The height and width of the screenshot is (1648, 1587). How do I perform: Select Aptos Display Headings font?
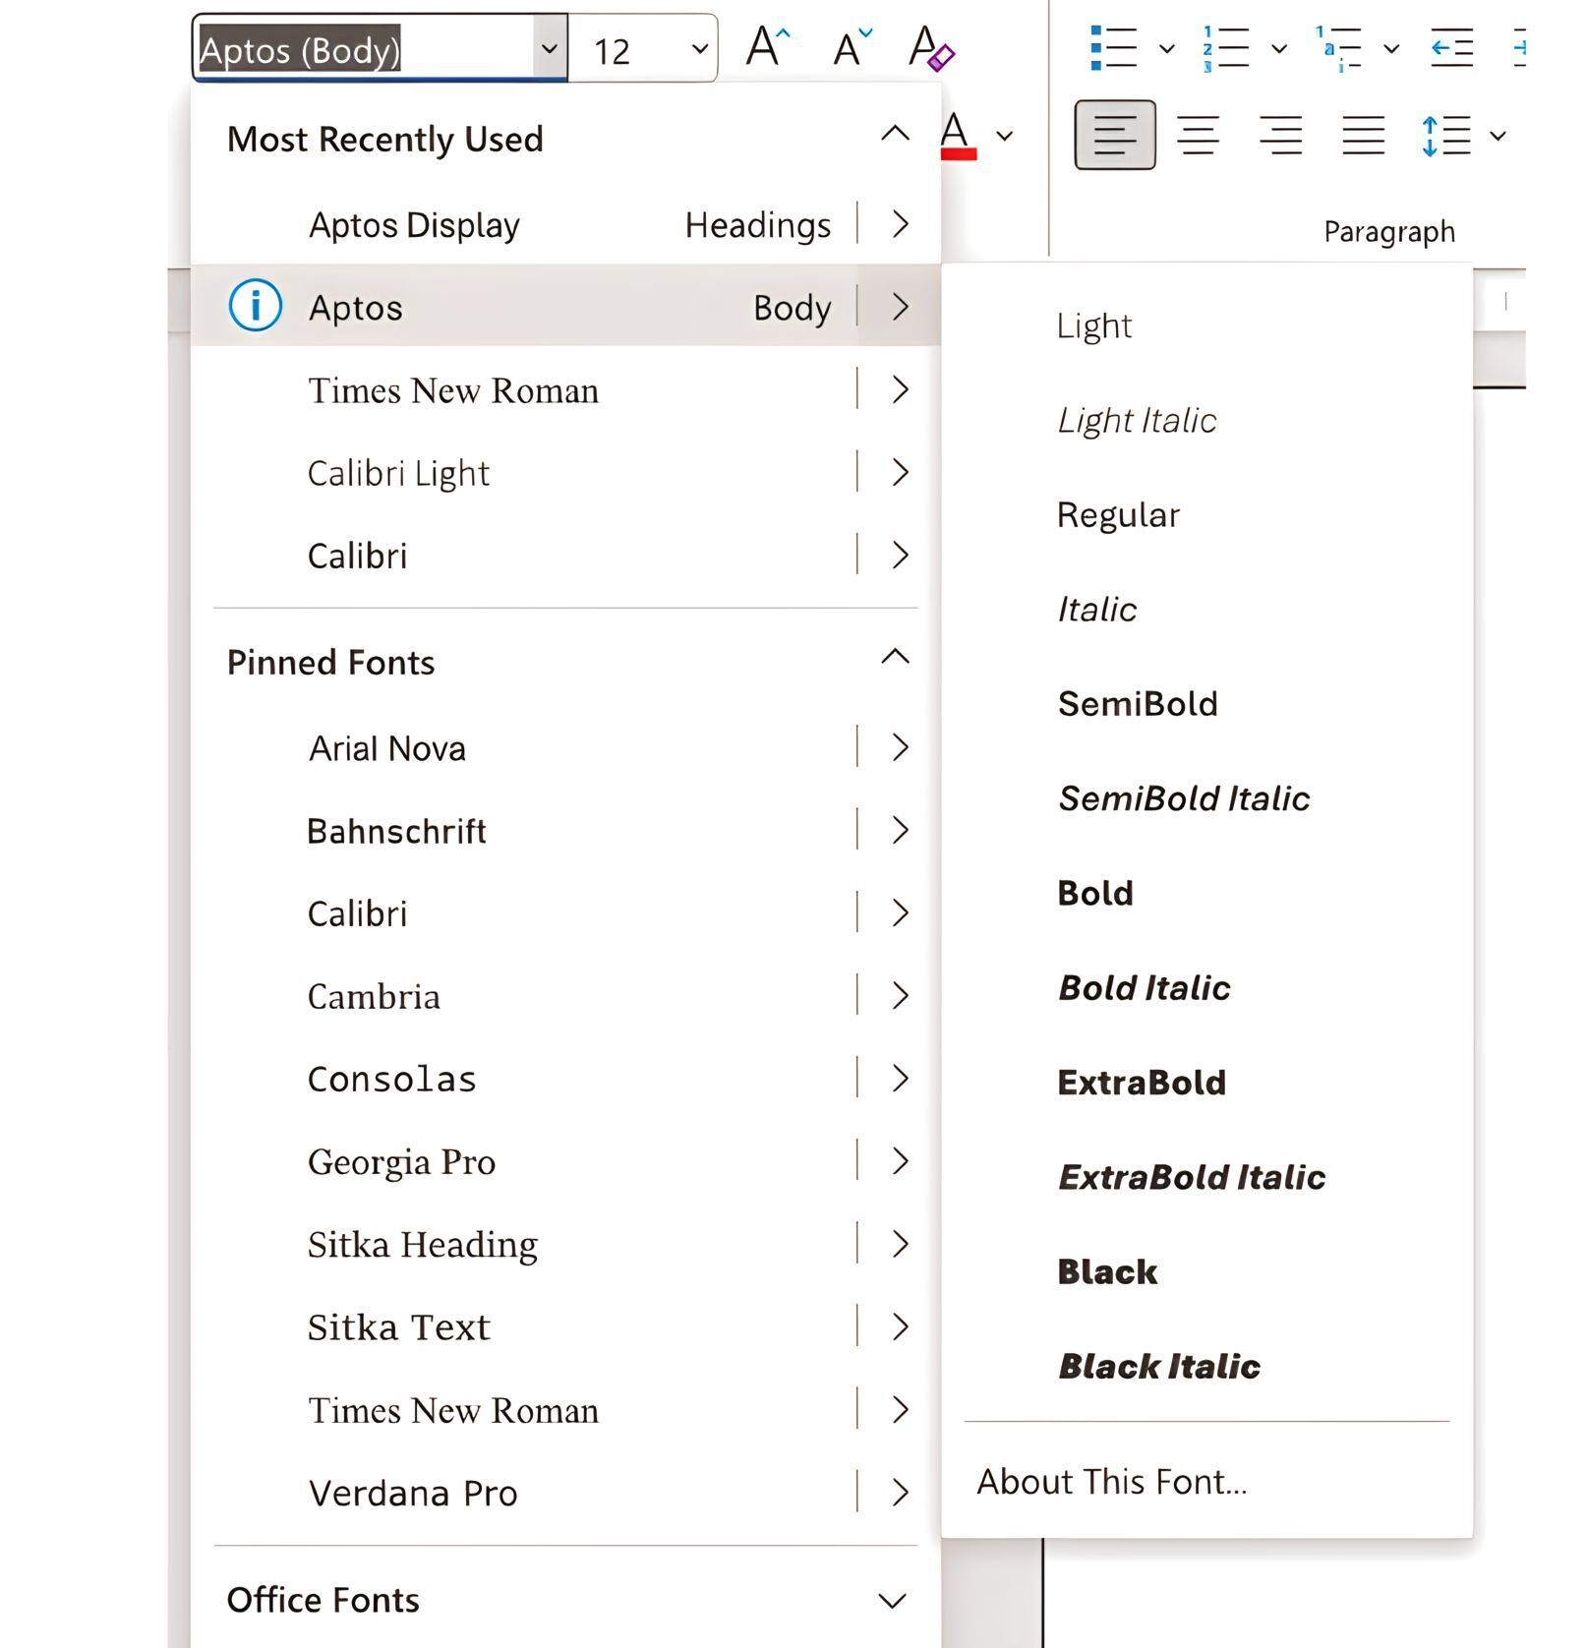pyautogui.click(x=523, y=224)
